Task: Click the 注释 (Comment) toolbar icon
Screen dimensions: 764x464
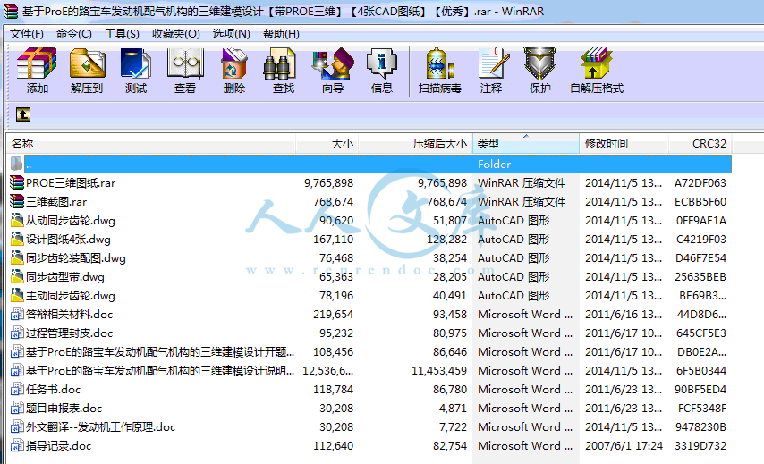Action: 494,63
